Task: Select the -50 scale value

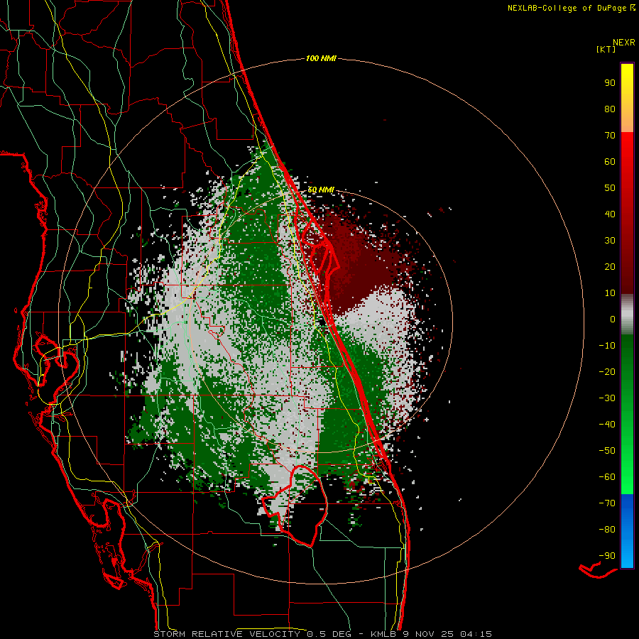Action: coord(607,451)
